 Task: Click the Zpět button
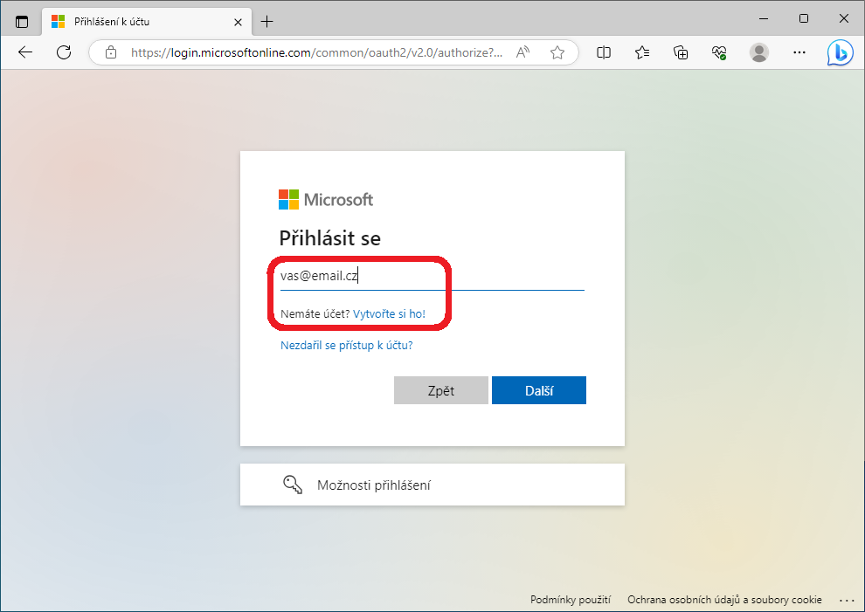click(x=440, y=390)
